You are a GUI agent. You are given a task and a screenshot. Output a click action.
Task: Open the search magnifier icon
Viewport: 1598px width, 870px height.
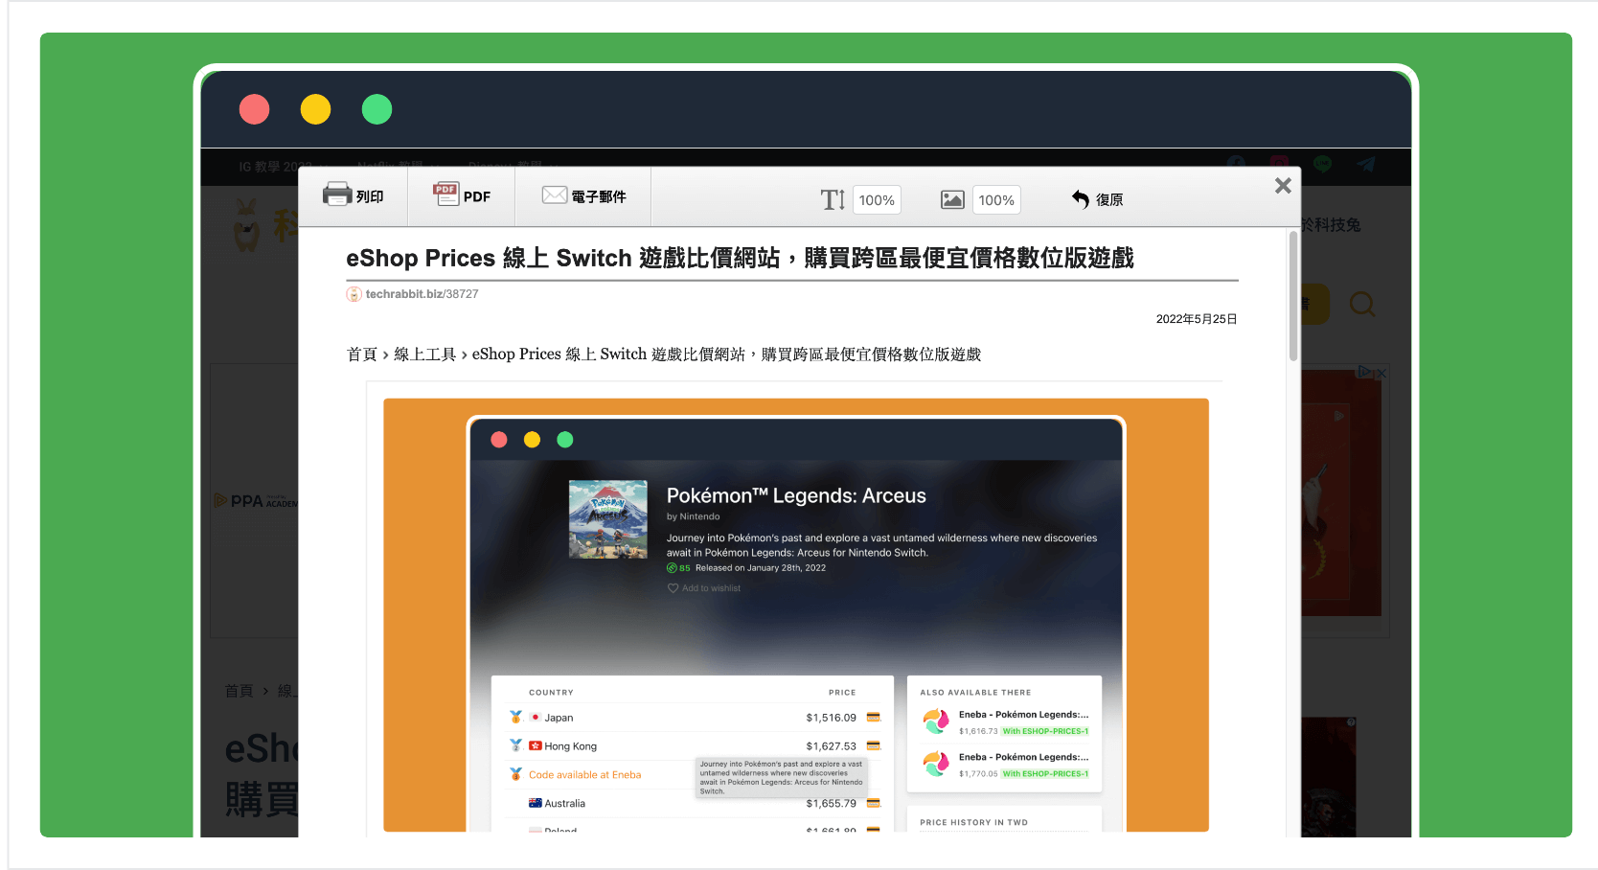[x=1362, y=304]
